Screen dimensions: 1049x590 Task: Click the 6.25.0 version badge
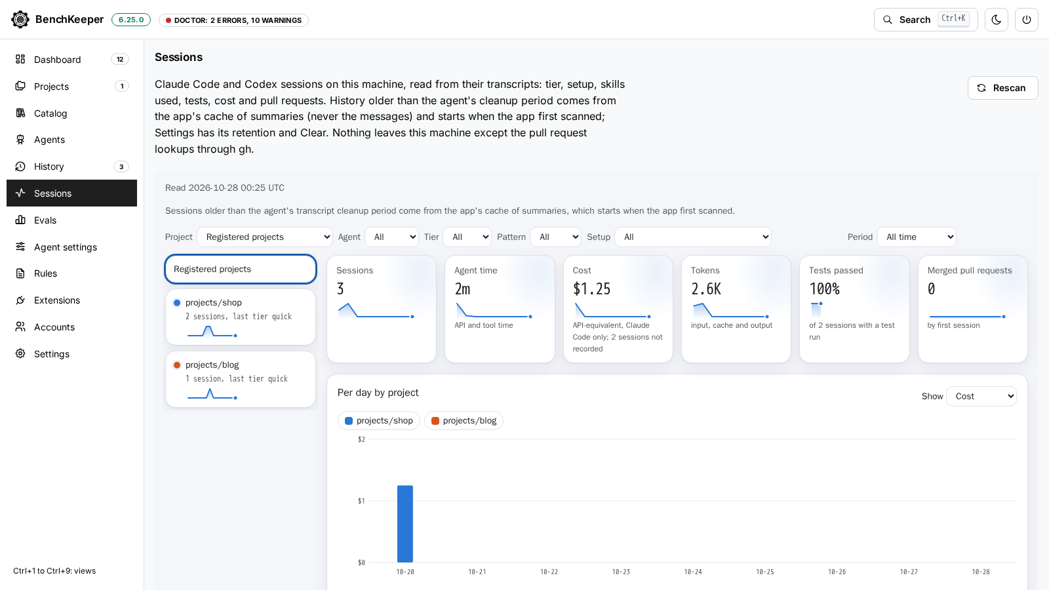131,20
